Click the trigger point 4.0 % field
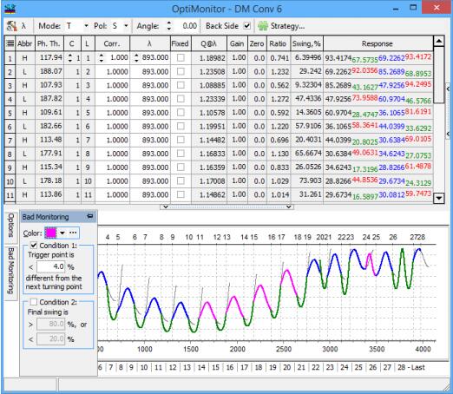The image size is (453, 394). [x=51, y=266]
